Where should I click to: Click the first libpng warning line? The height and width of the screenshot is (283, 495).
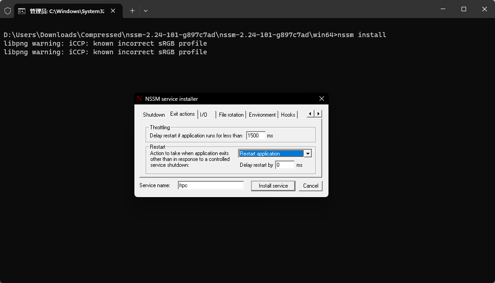click(x=105, y=43)
